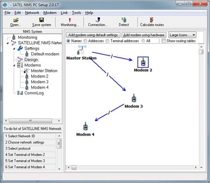Open the Edit menu

(x=18, y=13)
